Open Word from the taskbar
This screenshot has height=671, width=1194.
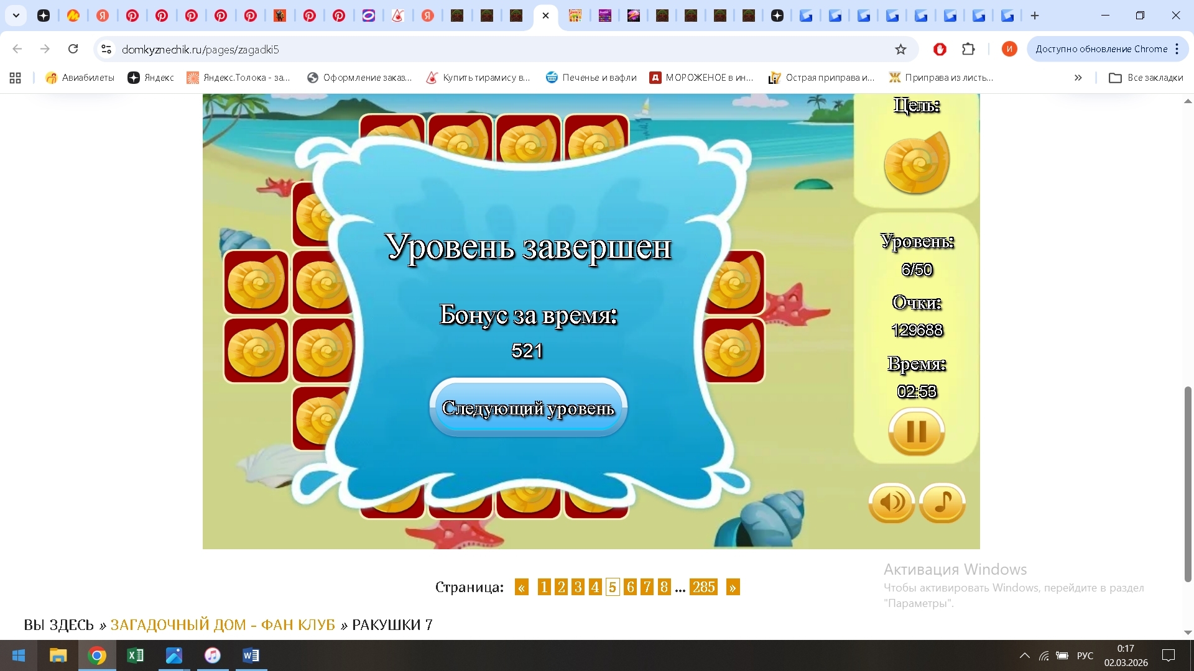coord(250,655)
